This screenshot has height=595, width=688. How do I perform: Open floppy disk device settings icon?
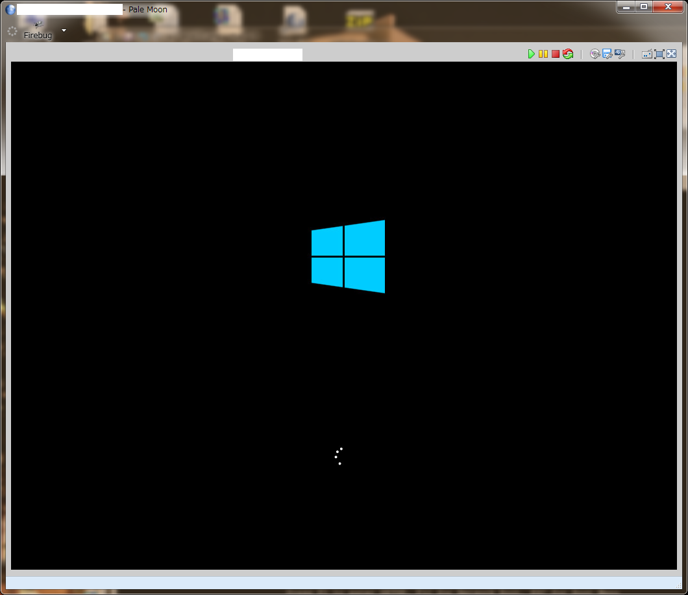[x=608, y=54]
